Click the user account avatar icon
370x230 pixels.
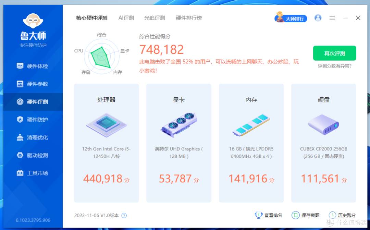coord(318,18)
